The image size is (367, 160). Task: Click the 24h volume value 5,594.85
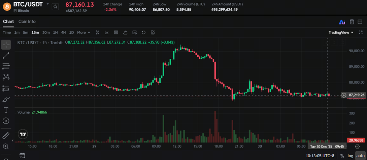(x=184, y=10)
